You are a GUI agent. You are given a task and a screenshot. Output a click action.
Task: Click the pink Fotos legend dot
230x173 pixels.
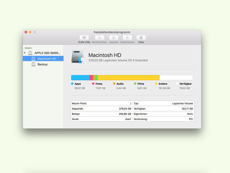click(93, 84)
